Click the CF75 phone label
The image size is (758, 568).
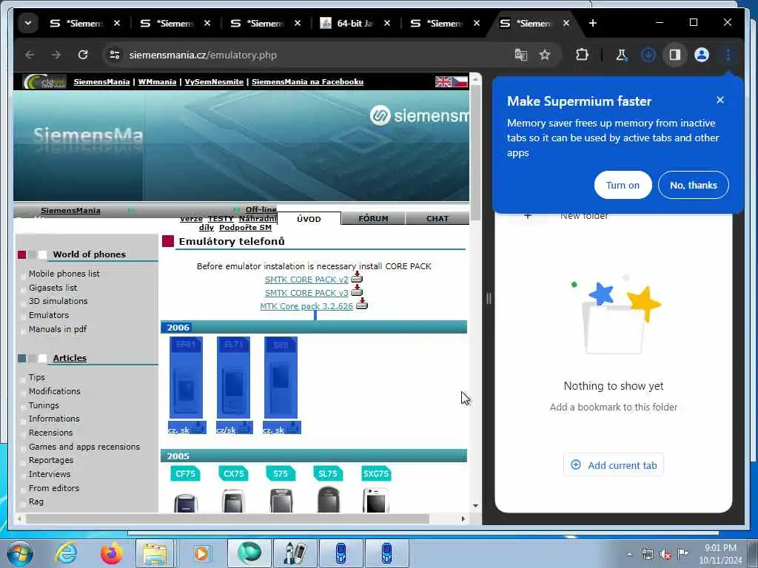pos(185,474)
